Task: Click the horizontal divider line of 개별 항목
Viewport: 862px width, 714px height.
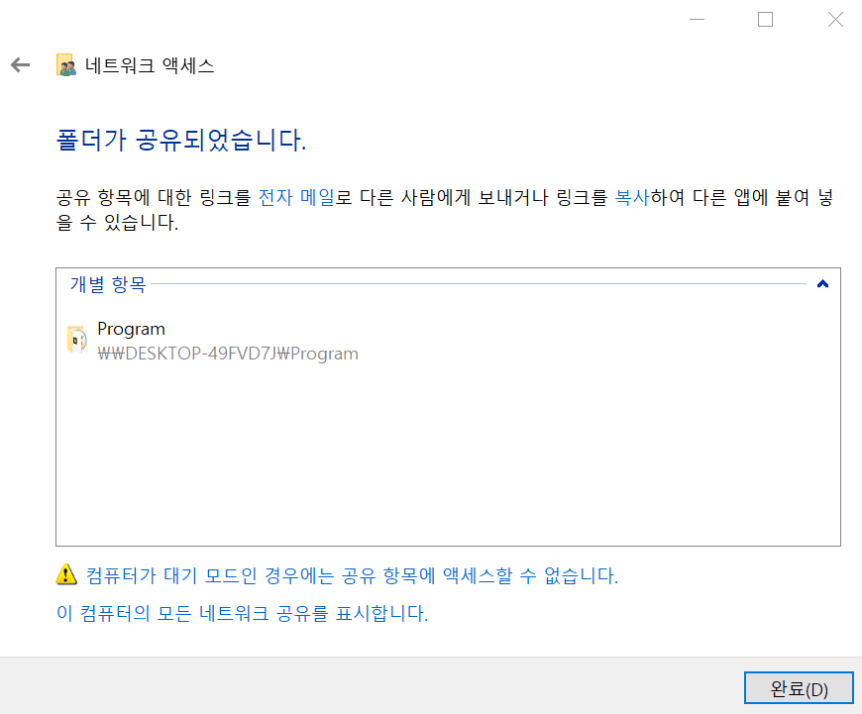Action: pos(476,285)
